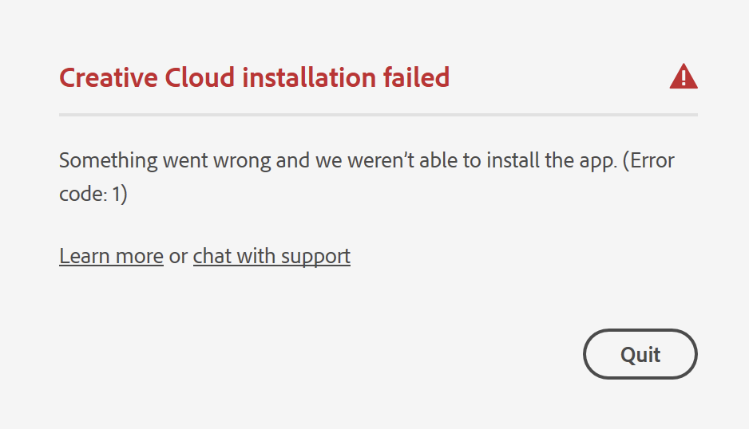
Task: Open the Learn more link
Action: point(111,256)
